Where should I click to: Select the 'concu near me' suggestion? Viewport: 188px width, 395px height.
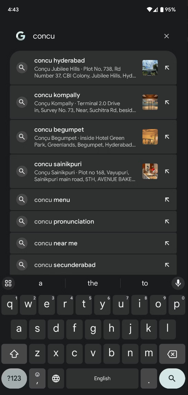[93, 243]
